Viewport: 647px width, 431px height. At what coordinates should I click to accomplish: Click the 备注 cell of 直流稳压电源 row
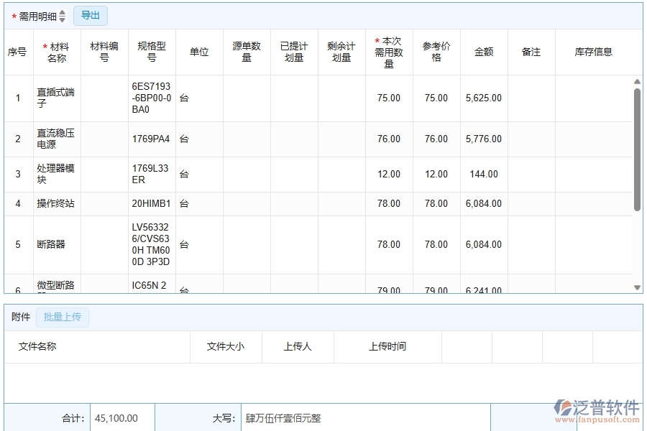coord(531,139)
